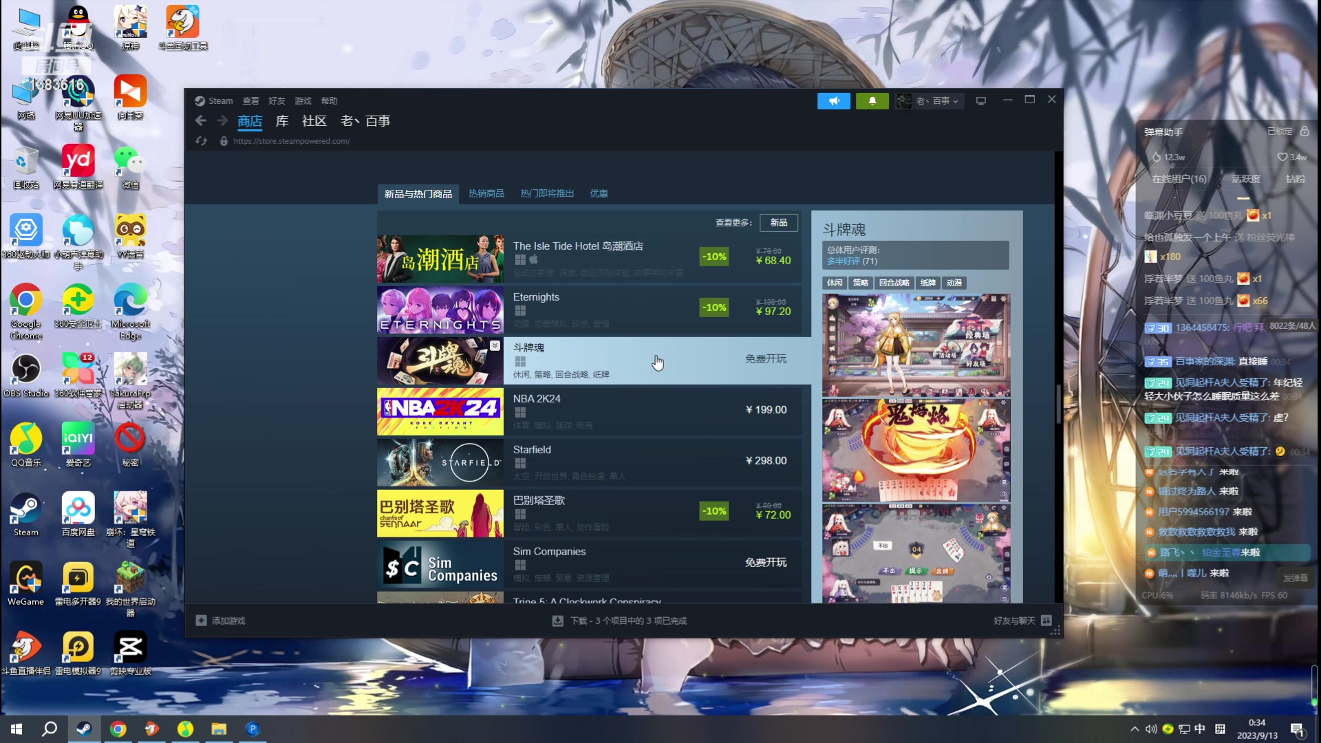Open 网易有道翻译 desktop icon
The image size is (1321, 743).
(x=78, y=167)
